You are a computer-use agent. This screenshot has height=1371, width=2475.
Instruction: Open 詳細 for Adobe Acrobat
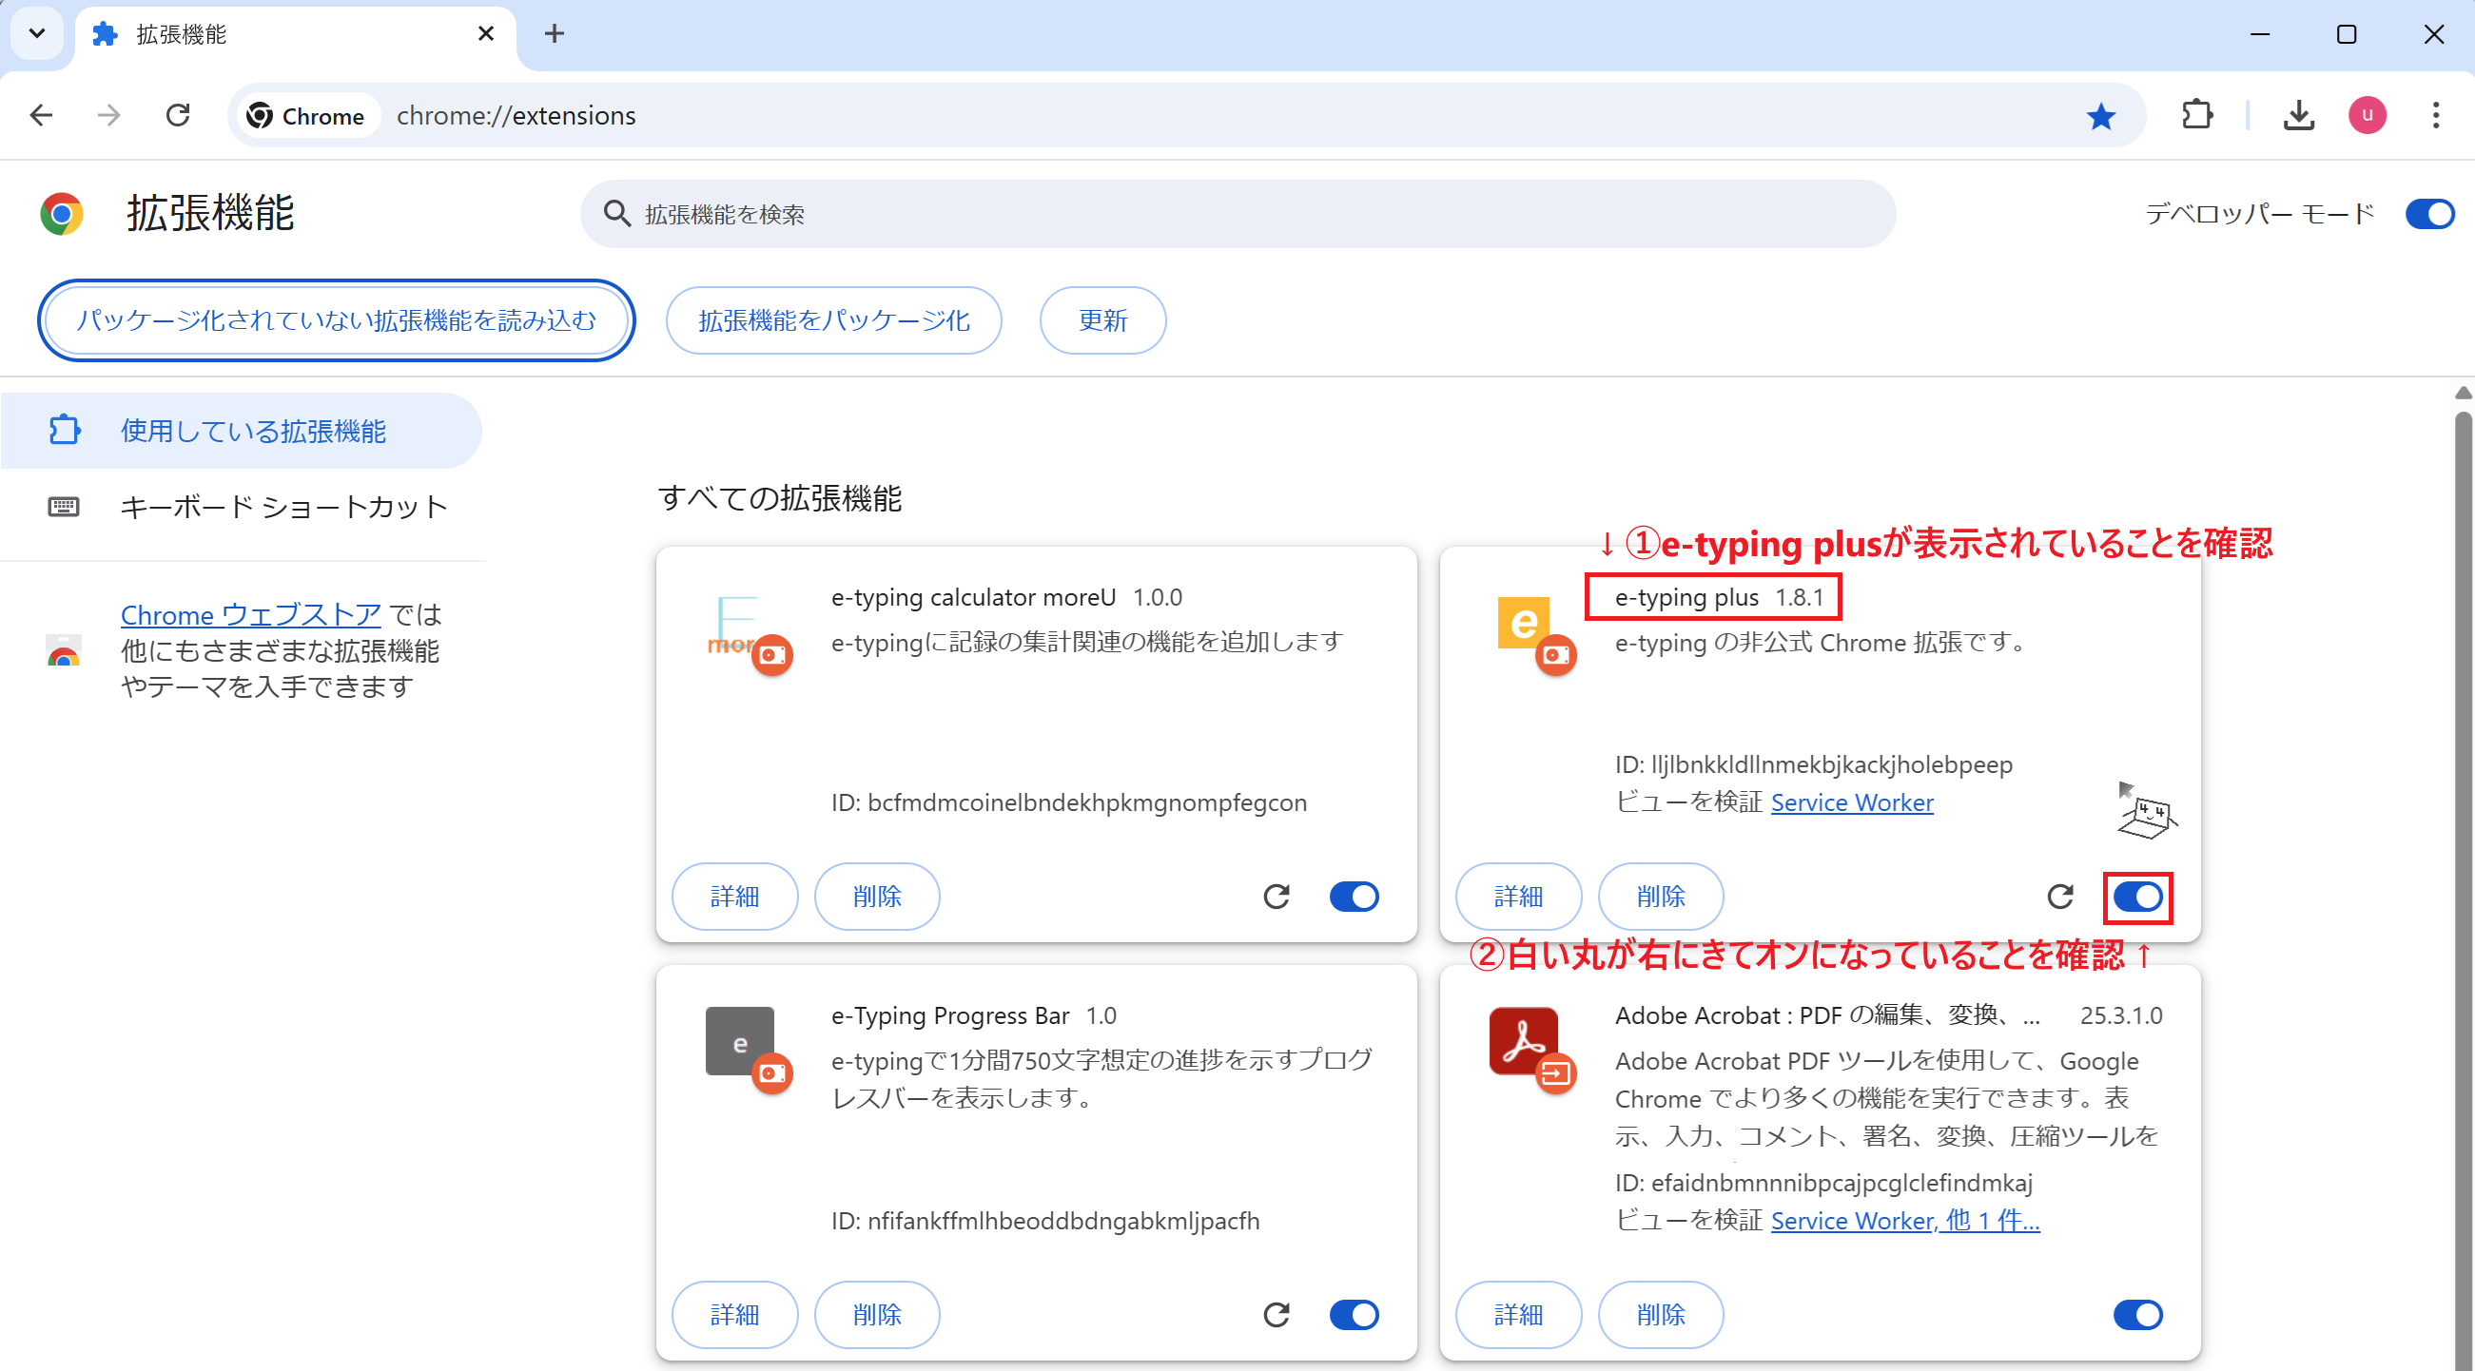pos(1519,1315)
